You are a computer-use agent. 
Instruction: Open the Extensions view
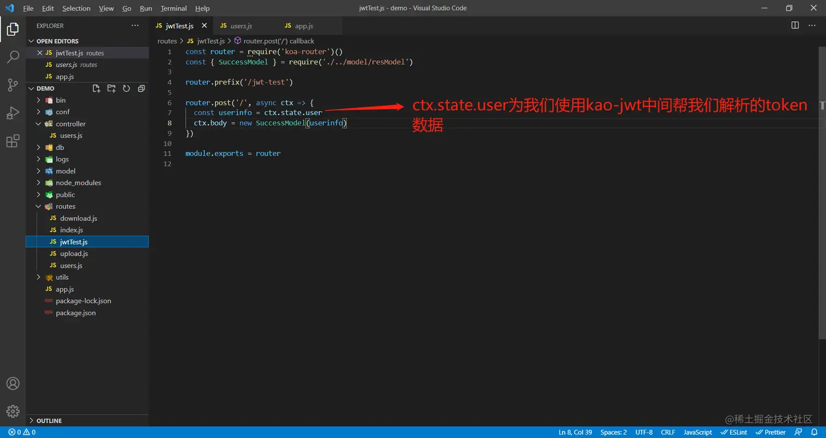[13, 141]
